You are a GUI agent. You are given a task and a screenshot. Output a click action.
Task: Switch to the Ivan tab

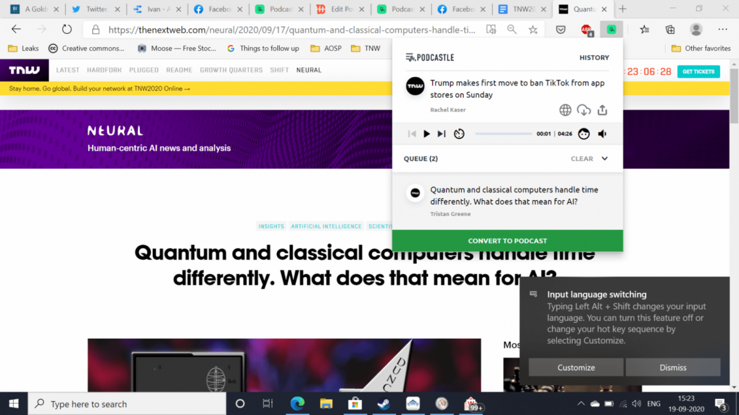click(x=156, y=9)
